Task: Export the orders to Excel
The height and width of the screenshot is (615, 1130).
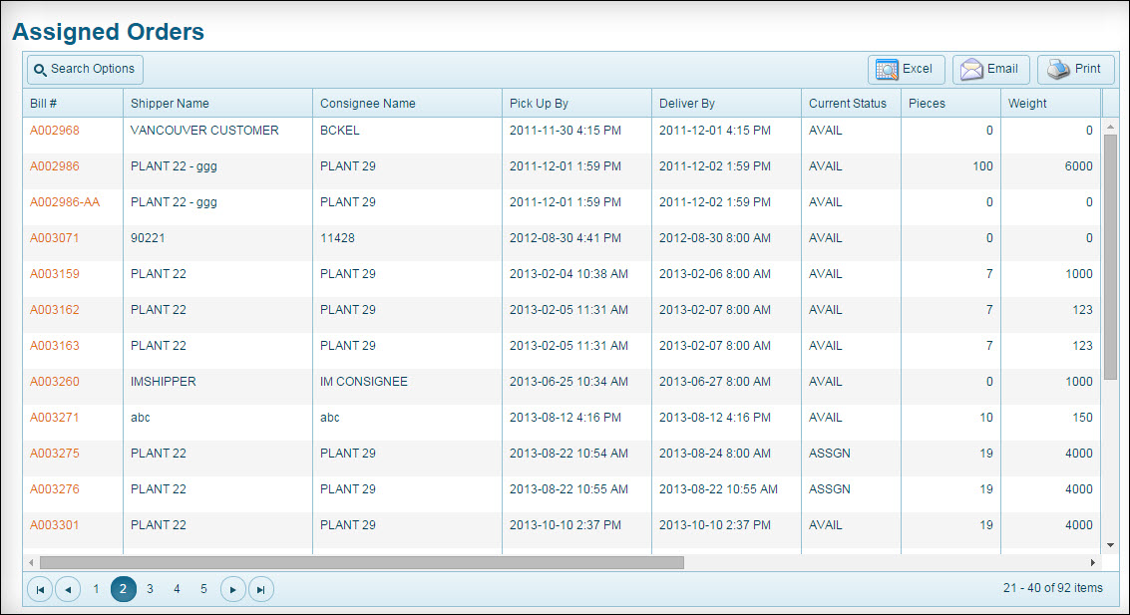Action: (906, 69)
